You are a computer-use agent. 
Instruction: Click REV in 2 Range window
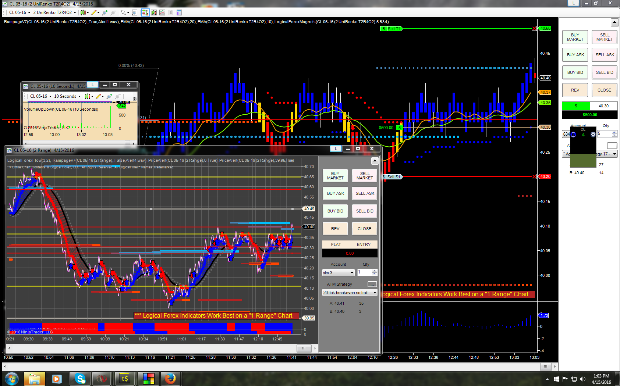pos(335,229)
